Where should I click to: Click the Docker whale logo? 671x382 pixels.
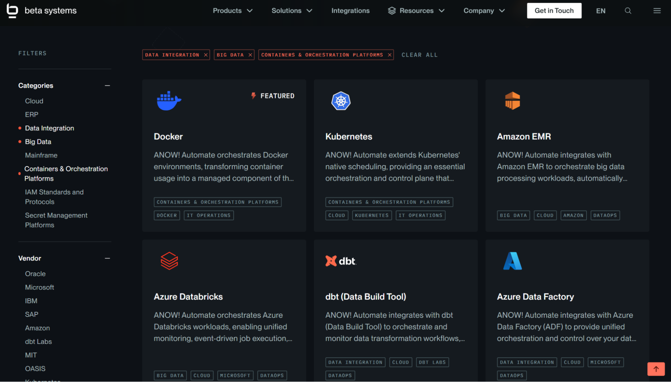click(169, 100)
